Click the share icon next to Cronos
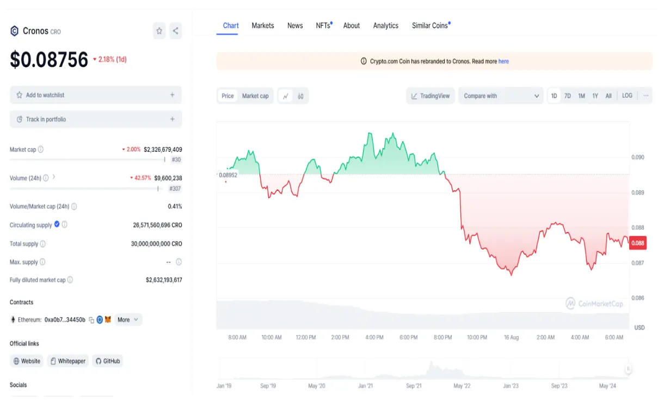This screenshot has width=664, height=402. [175, 31]
